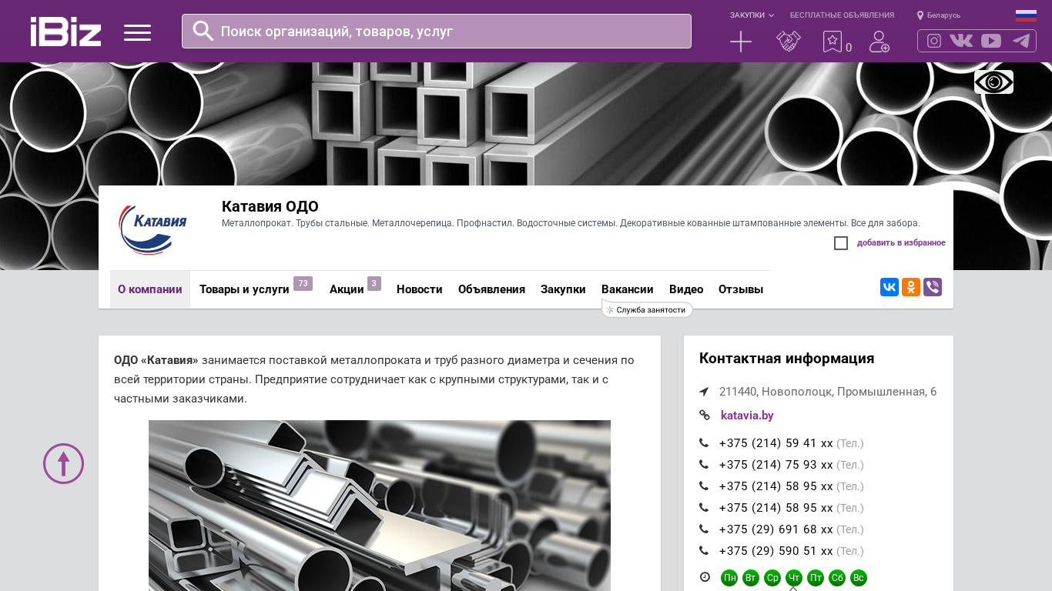Visit the katavia.by website link
The image size is (1052, 591).
(x=747, y=416)
